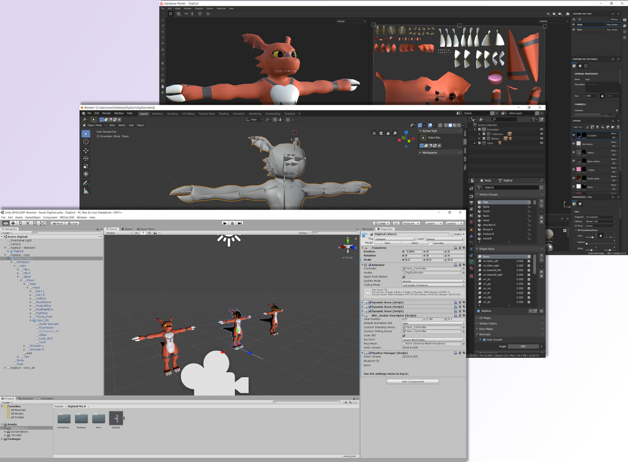Hide the Visor collection in Blender outliner
This screenshot has width=628, height=462.
[542, 143]
